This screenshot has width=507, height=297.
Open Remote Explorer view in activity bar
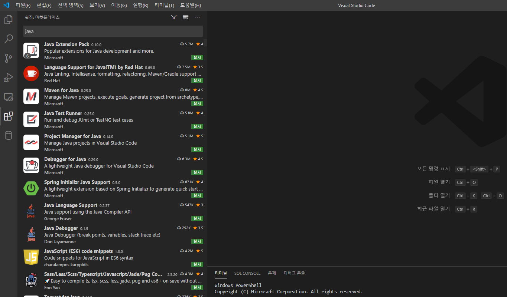(9, 97)
